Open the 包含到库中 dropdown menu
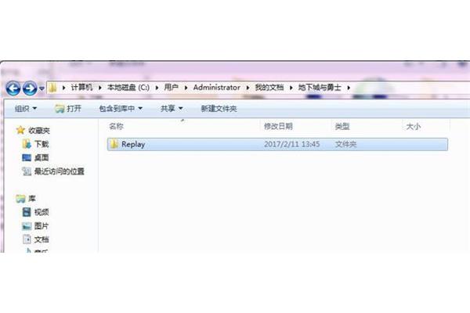The width and height of the screenshot is (470, 313). pos(121,109)
